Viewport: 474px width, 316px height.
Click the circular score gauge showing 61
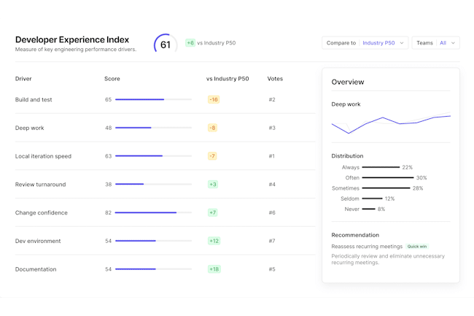[x=165, y=45]
